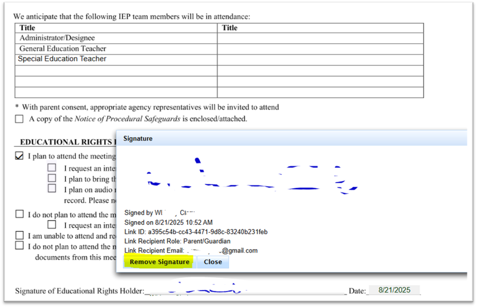The height and width of the screenshot is (307, 477).
Task: Check the Notice of Procedural Safeguards box
Action: pos(19,119)
